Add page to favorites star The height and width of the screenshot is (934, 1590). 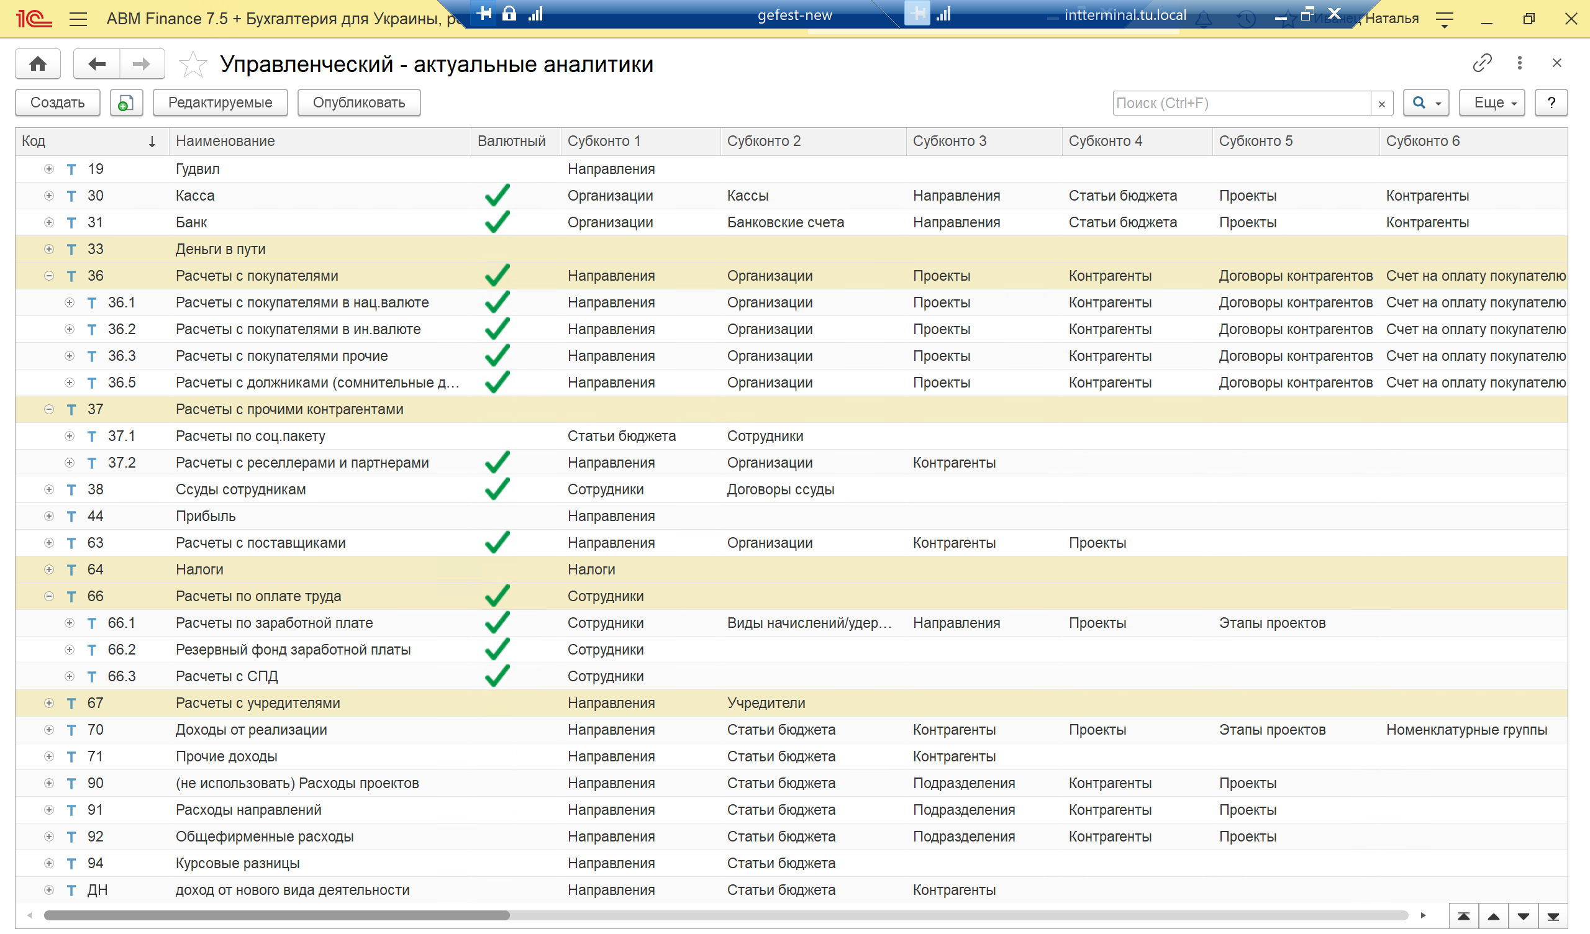pos(193,64)
